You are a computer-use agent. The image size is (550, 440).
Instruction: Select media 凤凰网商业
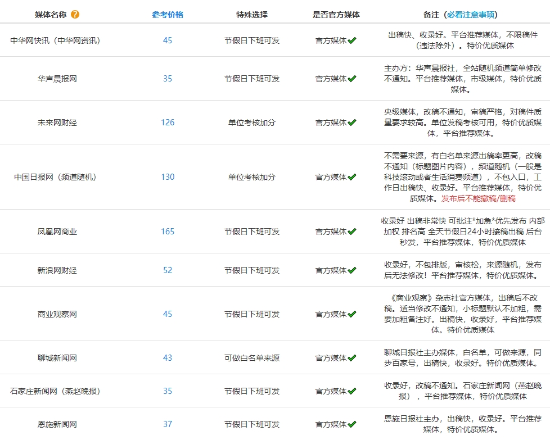[x=57, y=232]
